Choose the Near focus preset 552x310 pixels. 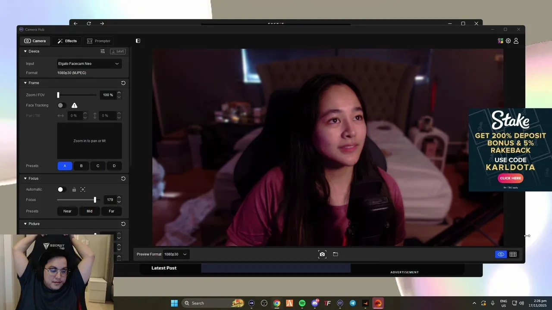(67, 211)
